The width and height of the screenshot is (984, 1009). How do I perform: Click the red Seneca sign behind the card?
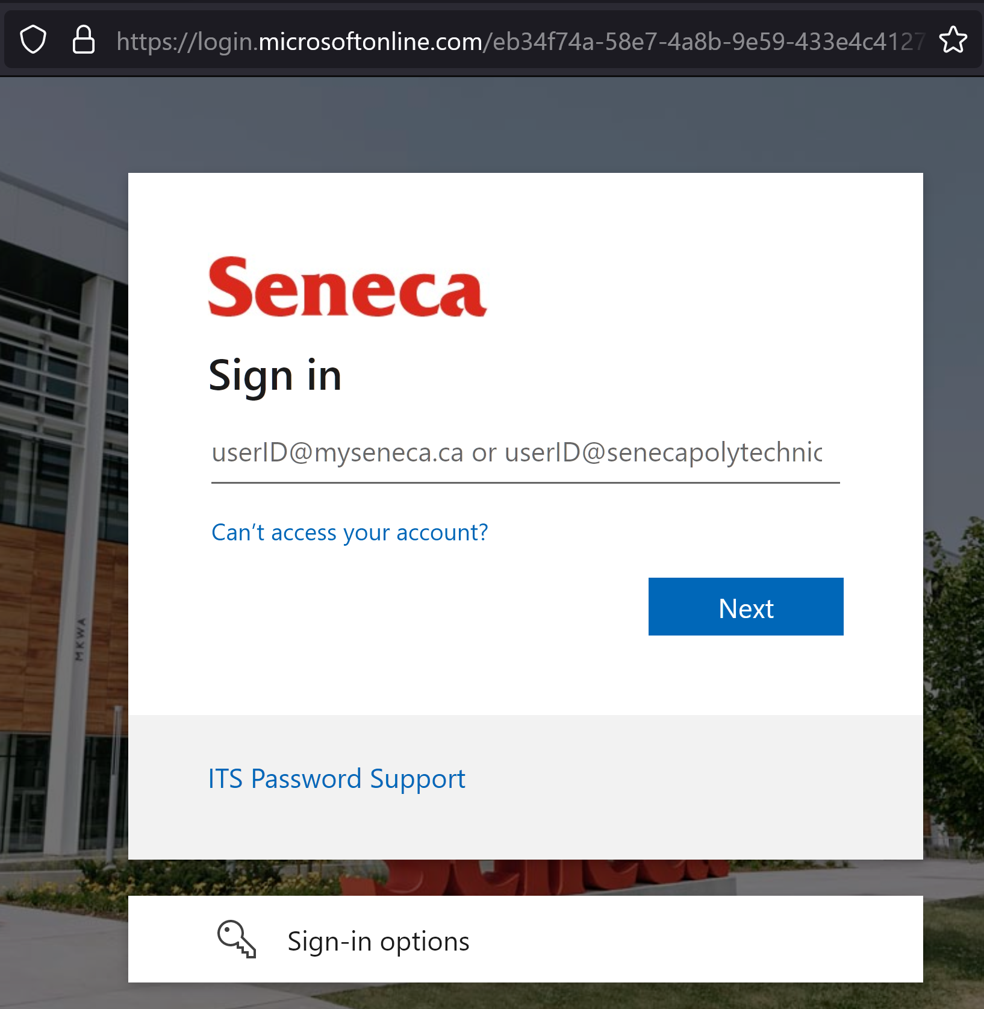pos(542,877)
